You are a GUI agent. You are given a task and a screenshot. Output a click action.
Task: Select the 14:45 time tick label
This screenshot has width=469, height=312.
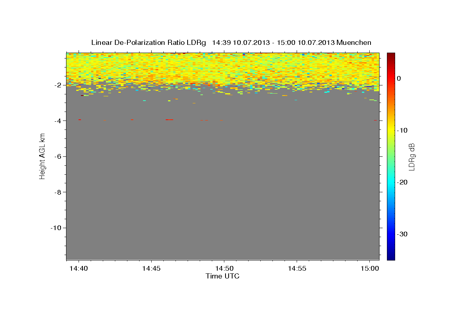click(151, 268)
